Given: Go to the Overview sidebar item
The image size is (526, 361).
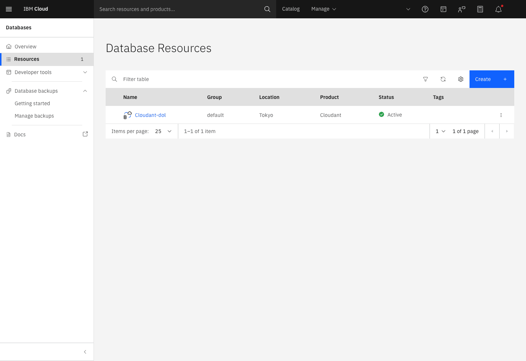Looking at the screenshot, I should (47, 47).
